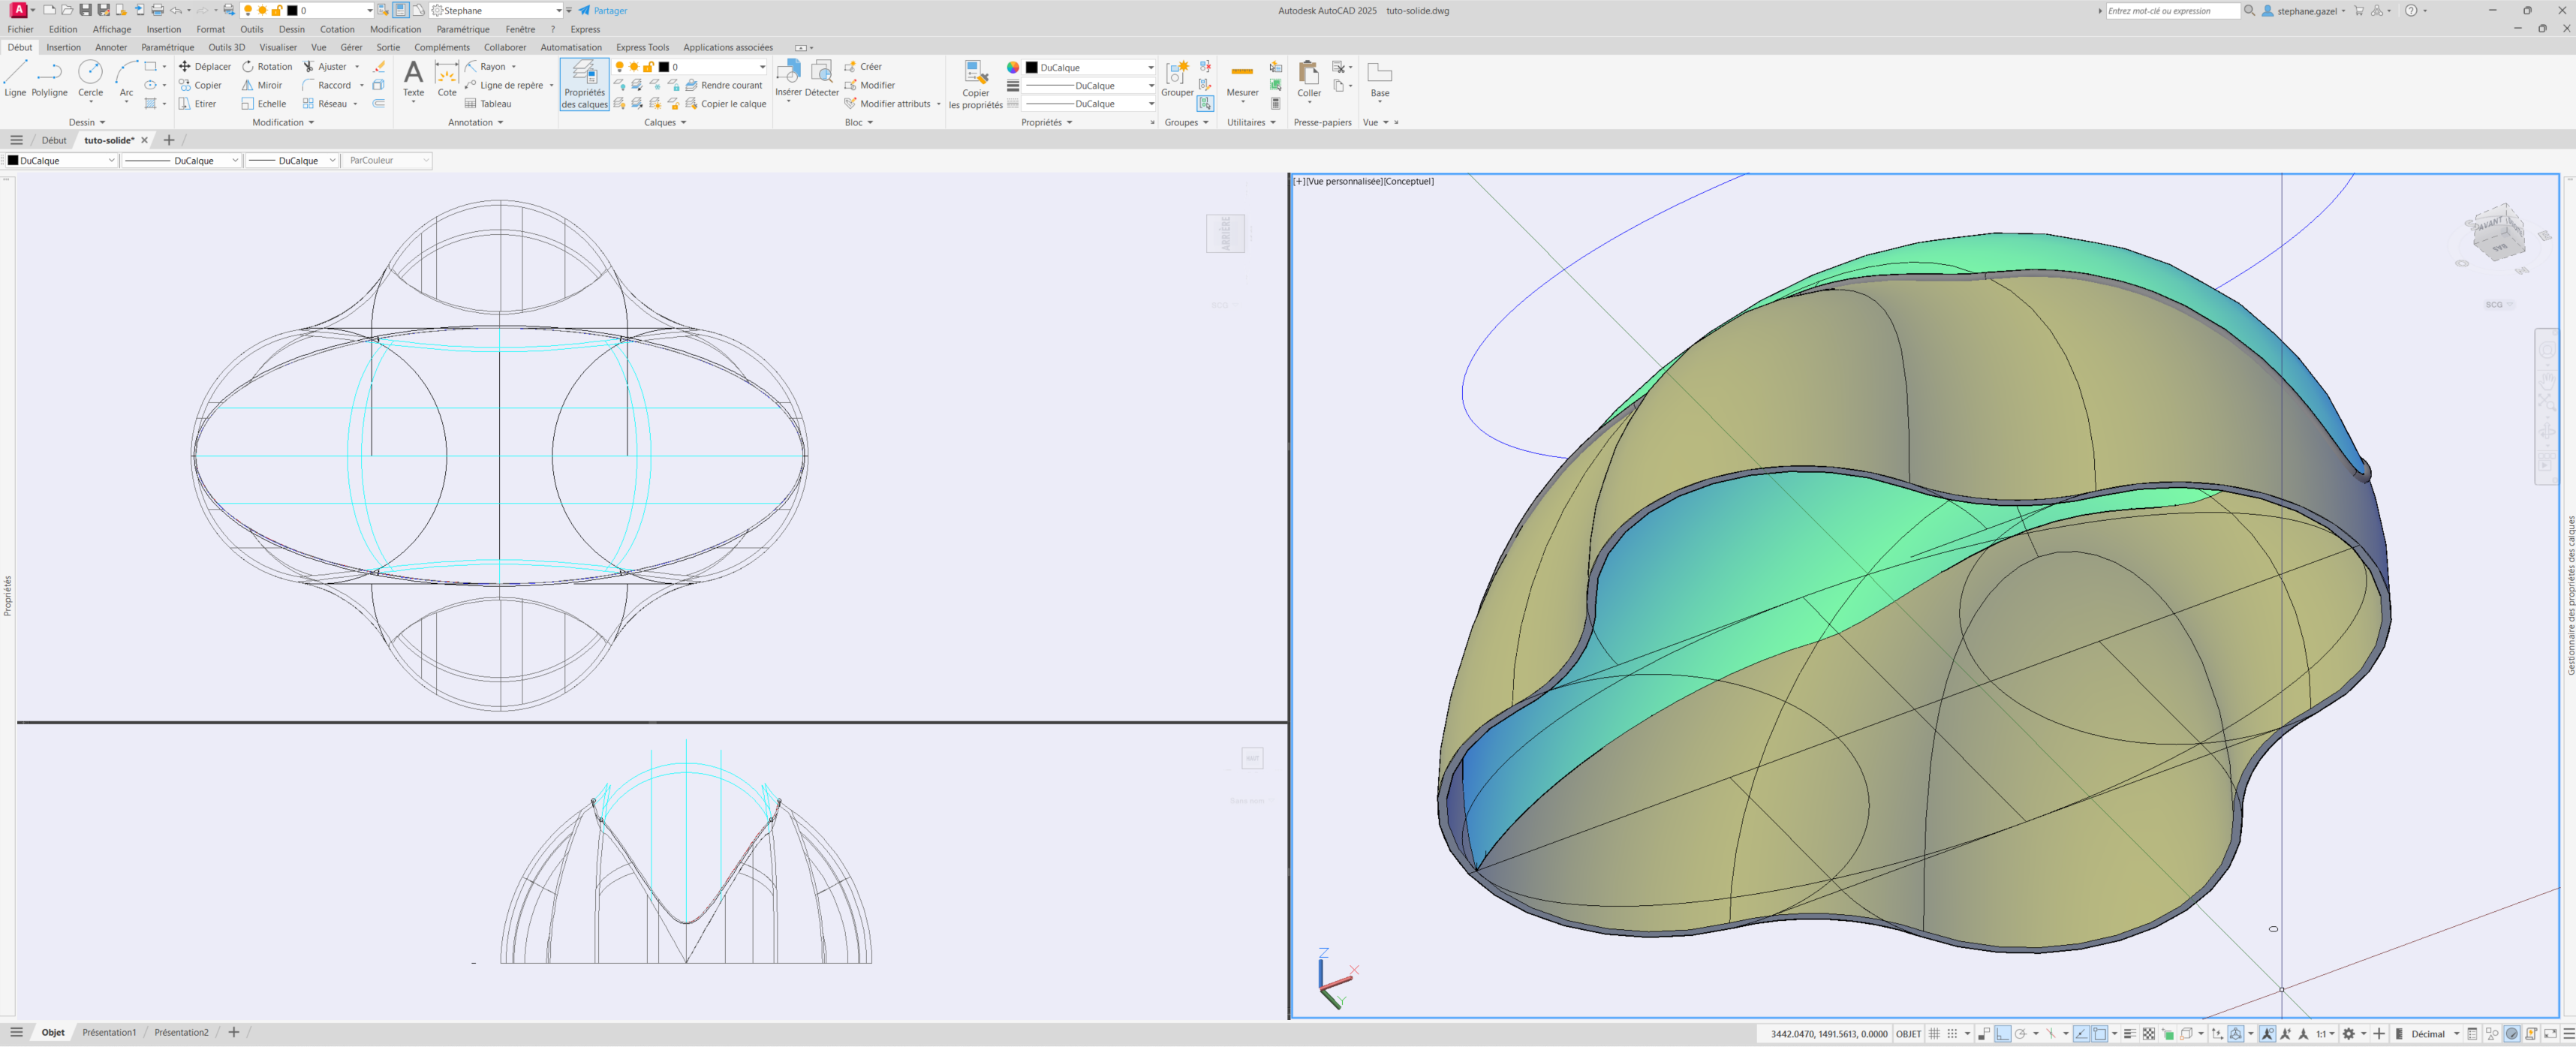Toggle grid display in status bar

1935,1034
